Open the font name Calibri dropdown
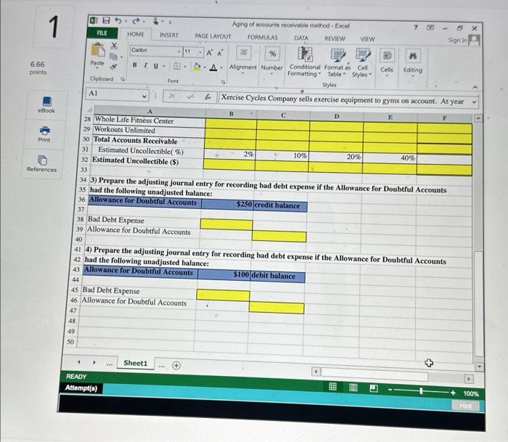Screen dimensions: 508x442 (x=179, y=52)
